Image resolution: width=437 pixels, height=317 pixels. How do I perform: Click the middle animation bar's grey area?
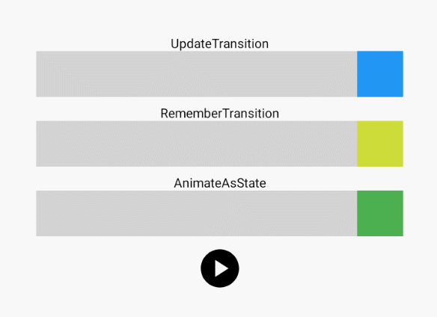point(197,144)
